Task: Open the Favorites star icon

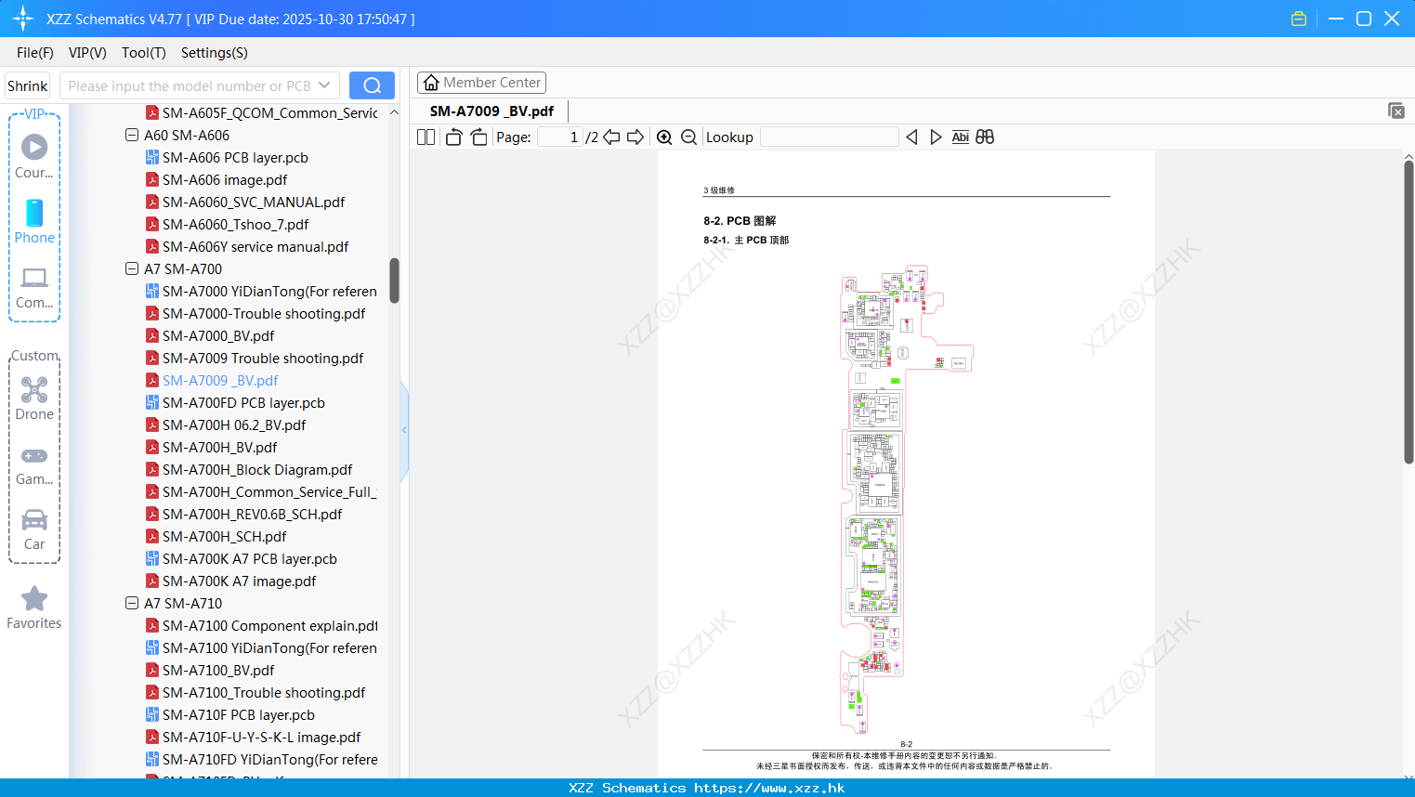Action: click(34, 598)
